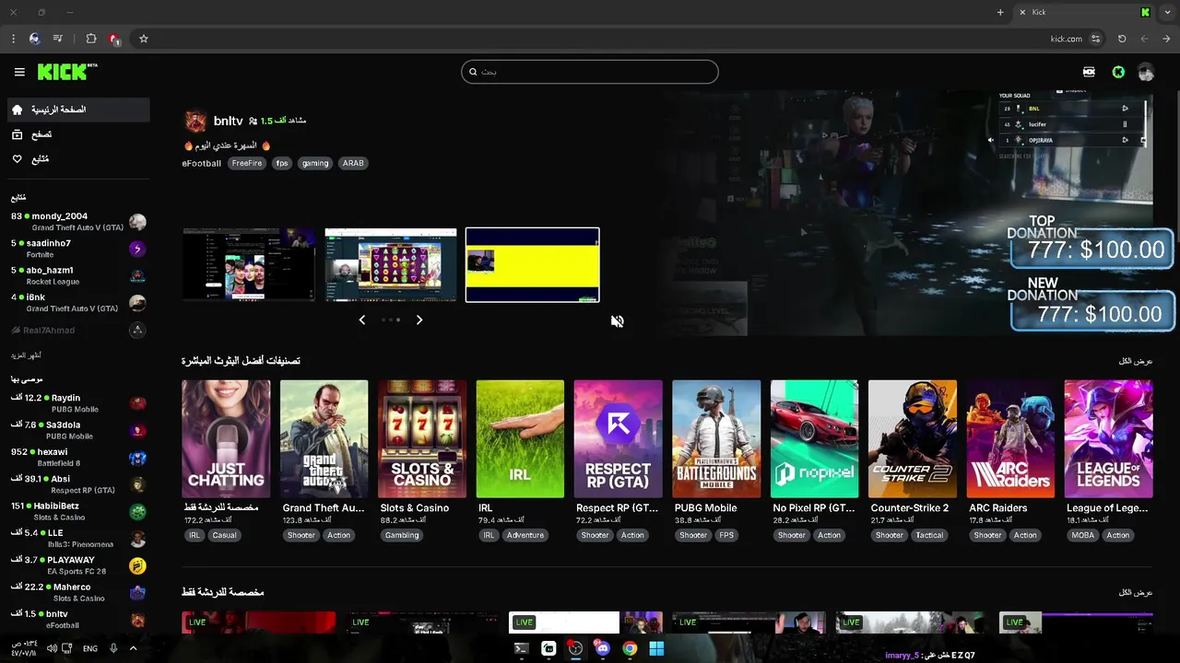Open LLE recommended channel
The width and height of the screenshot is (1180, 663).
coord(77,539)
